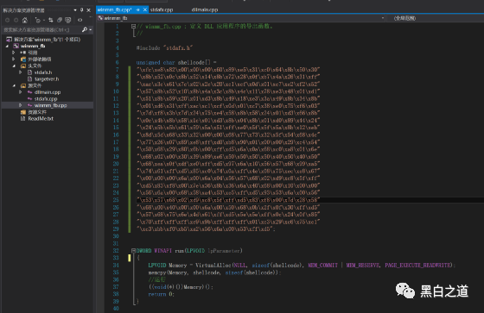
Task: Select the solution 'winmm_fb' root node
Action: (x=47, y=40)
